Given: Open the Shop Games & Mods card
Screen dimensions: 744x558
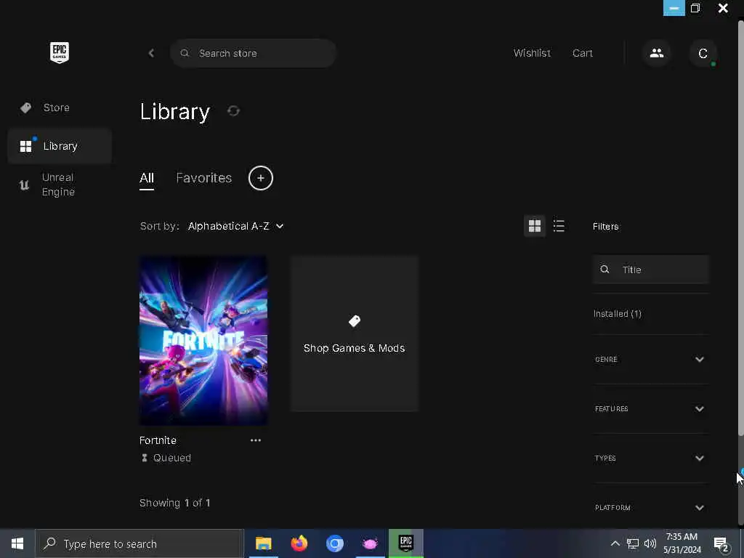Looking at the screenshot, I should click(x=355, y=333).
